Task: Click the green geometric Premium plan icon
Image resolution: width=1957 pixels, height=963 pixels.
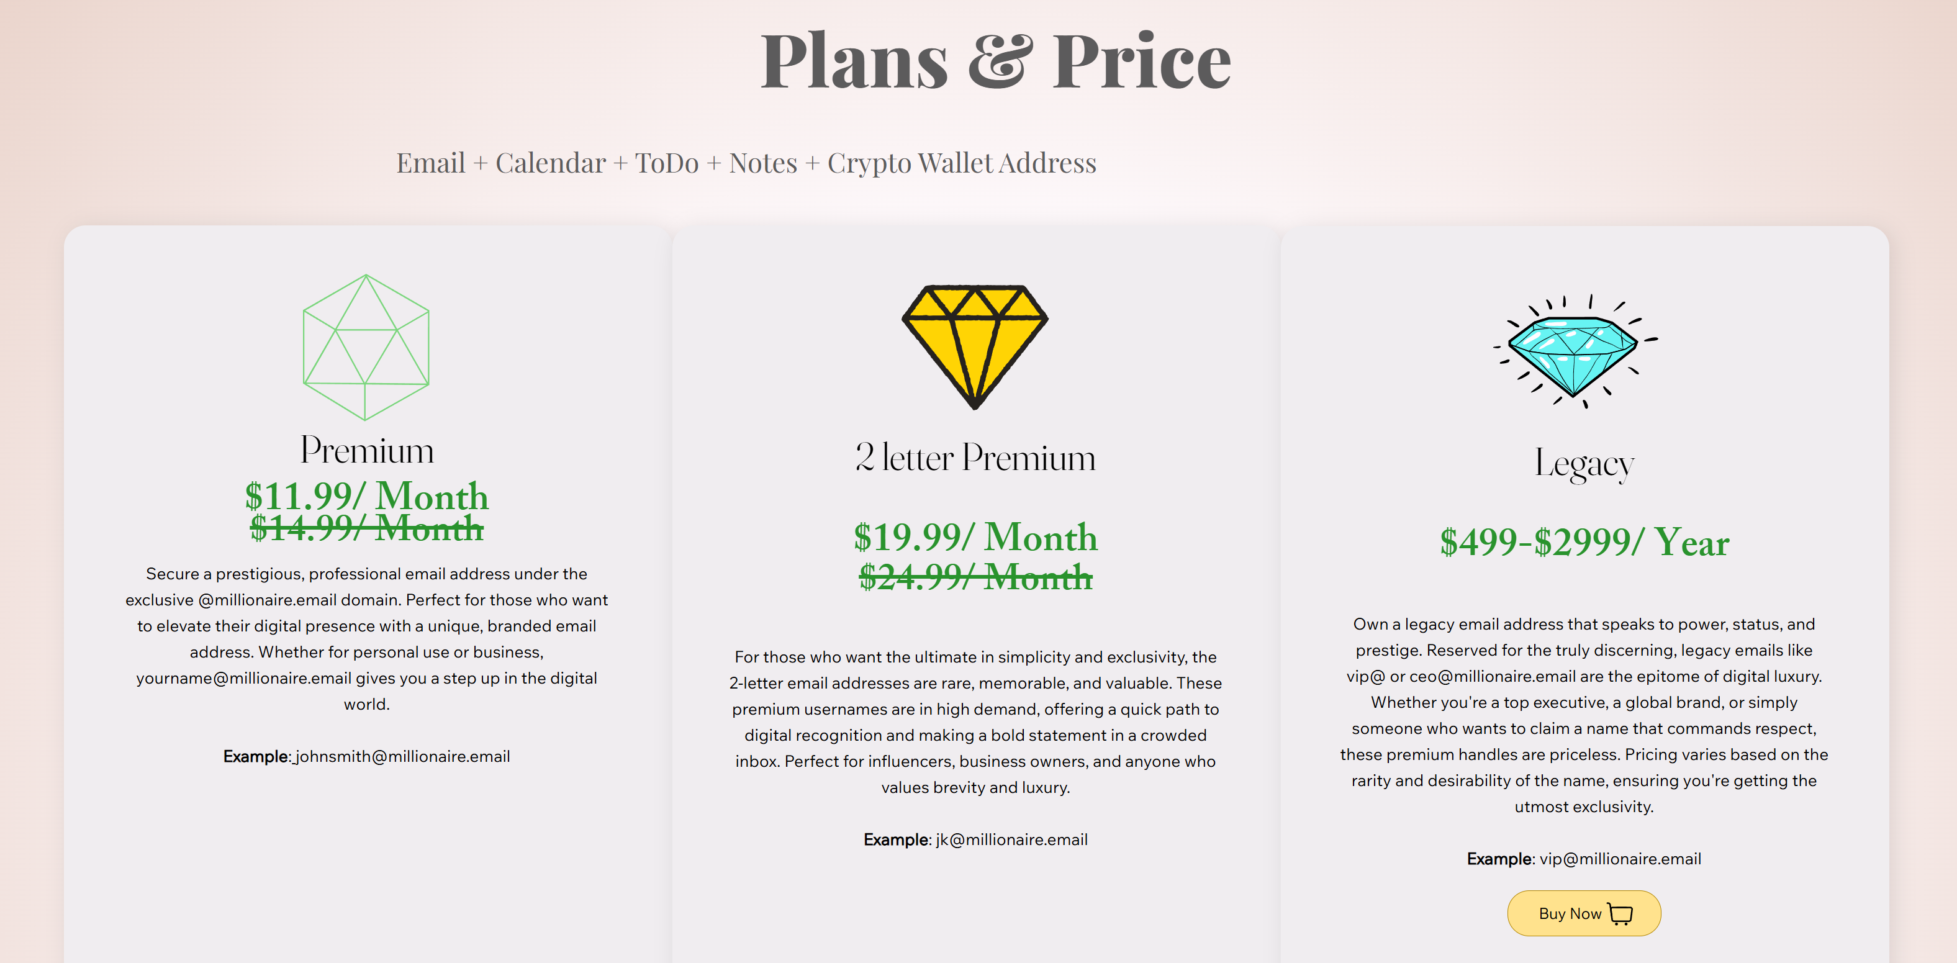Action: click(x=366, y=347)
